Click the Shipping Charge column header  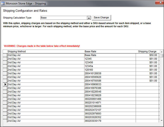click(x=147, y=52)
